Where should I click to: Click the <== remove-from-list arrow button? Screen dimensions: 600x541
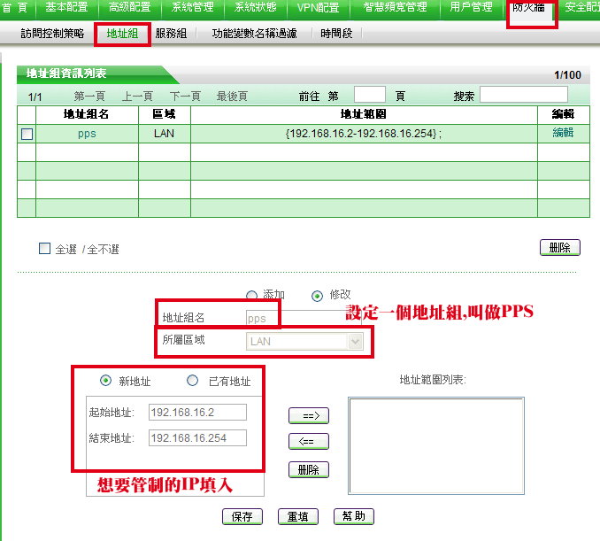pos(309,441)
